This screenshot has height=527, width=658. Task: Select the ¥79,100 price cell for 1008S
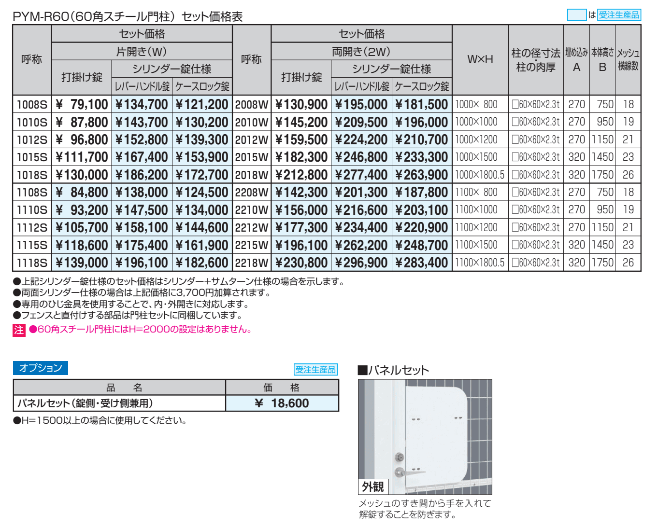(x=81, y=104)
